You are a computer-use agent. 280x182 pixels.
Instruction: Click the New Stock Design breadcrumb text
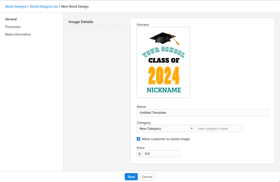pos(75,7)
